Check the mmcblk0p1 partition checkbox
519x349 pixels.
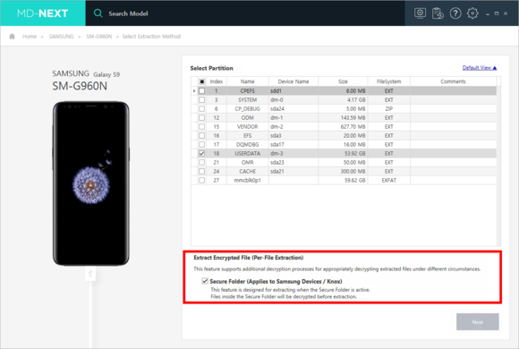(202, 180)
